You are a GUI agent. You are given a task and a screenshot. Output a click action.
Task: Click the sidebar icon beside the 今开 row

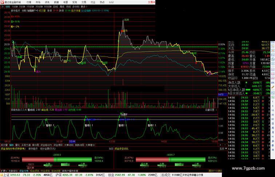[x=273, y=55]
